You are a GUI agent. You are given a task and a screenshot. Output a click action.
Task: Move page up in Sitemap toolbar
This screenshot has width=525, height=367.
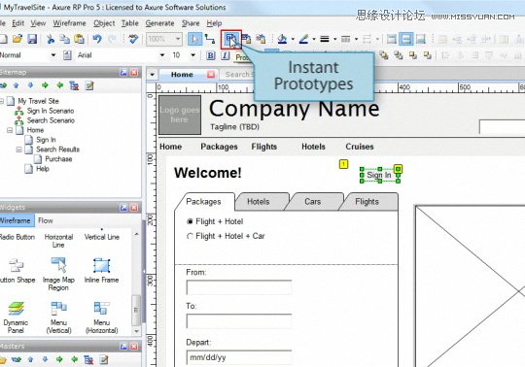tap(17, 85)
